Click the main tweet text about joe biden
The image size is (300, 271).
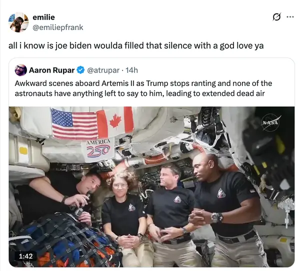[136, 45]
